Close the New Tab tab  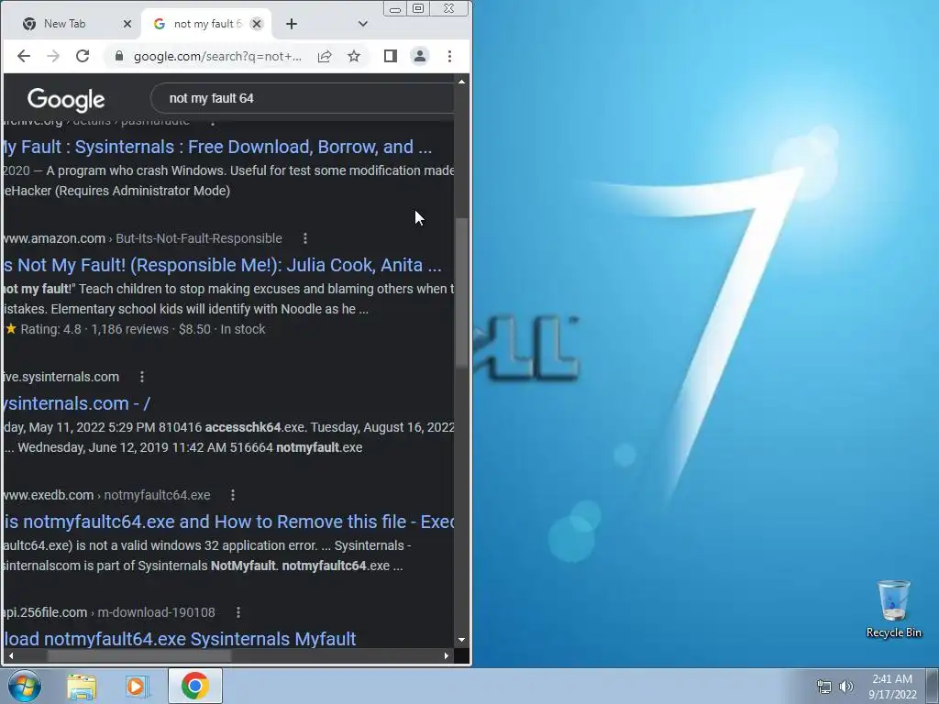coord(127,24)
